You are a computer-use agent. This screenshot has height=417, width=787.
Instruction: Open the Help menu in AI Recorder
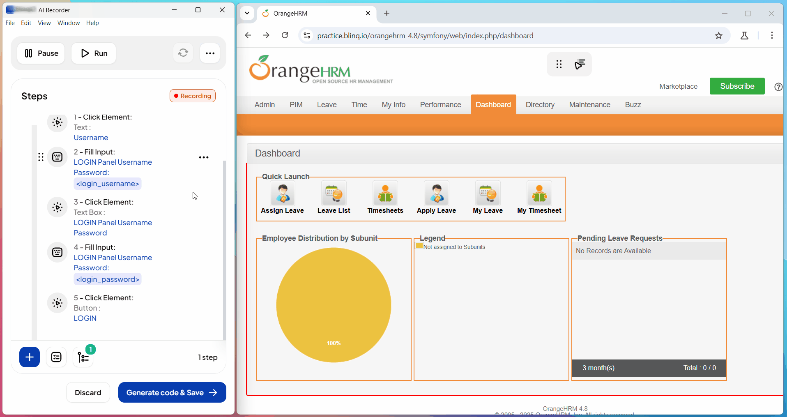tap(92, 23)
